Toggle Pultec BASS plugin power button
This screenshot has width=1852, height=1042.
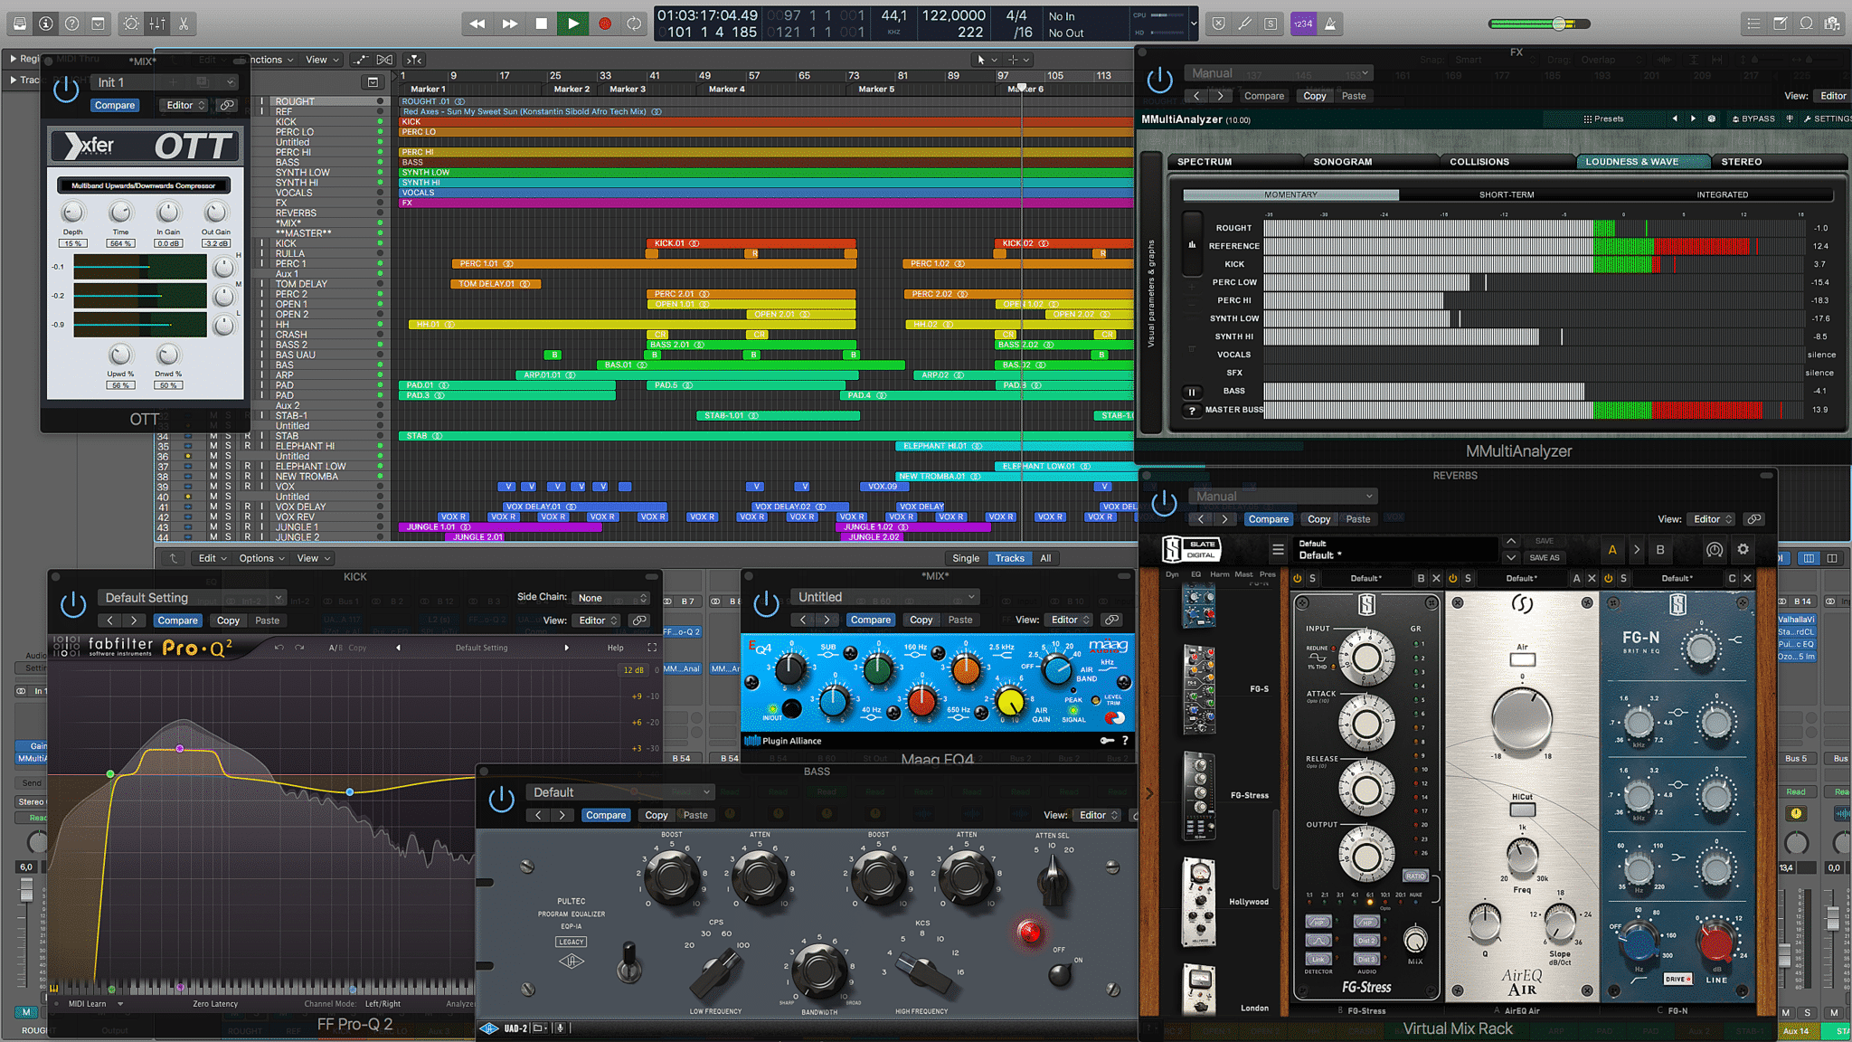[x=501, y=799]
